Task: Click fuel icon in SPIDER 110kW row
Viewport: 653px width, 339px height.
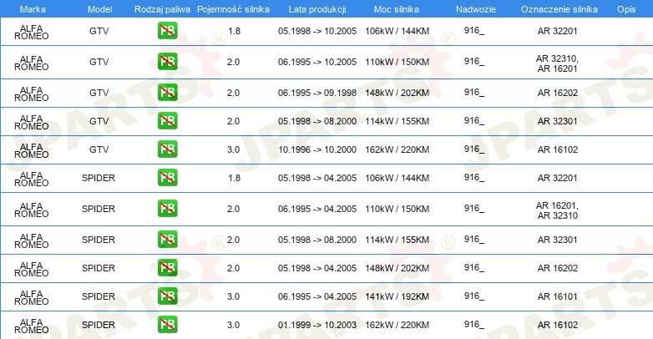Action: 167,208
